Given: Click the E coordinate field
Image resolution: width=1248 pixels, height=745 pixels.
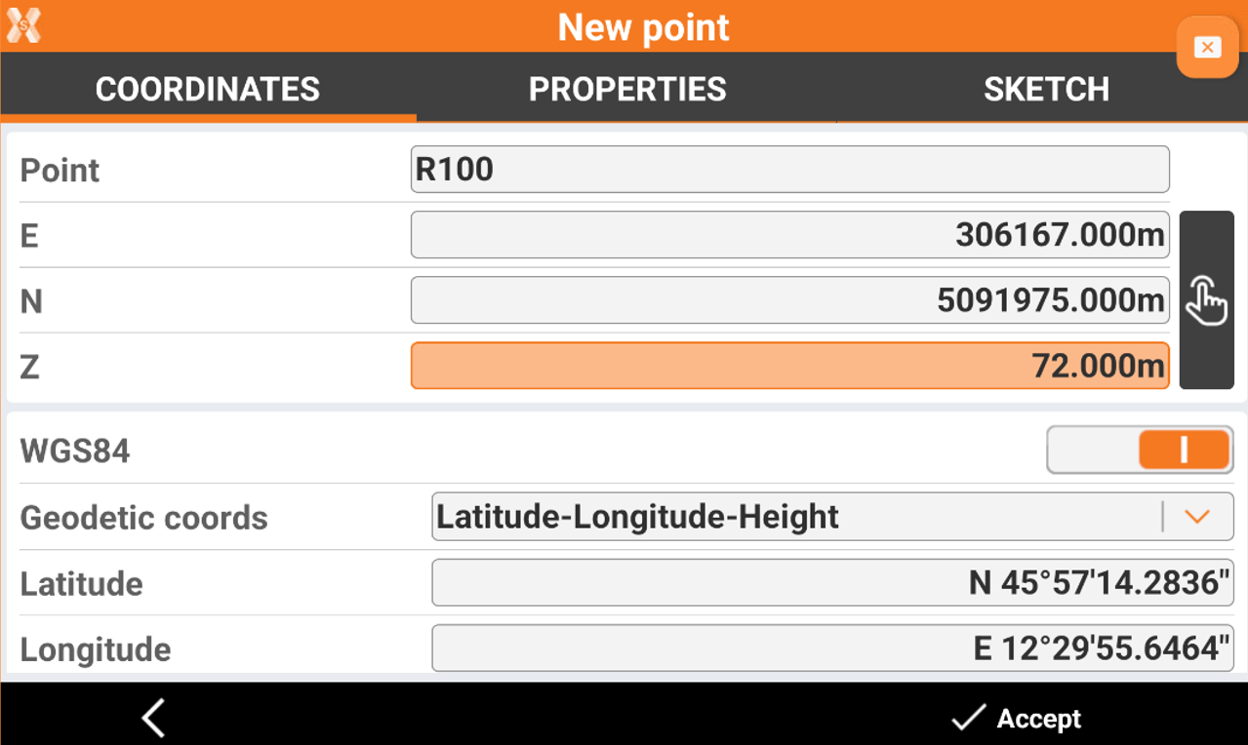Looking at the screenshot, I should 789,235.
